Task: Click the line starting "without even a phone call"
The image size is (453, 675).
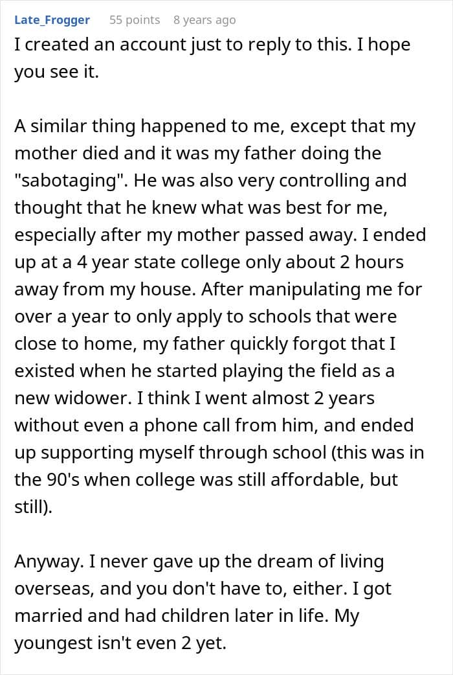Action: point(214,425)
